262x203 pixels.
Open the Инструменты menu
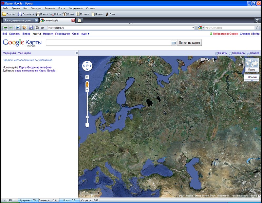pos(75,8)
